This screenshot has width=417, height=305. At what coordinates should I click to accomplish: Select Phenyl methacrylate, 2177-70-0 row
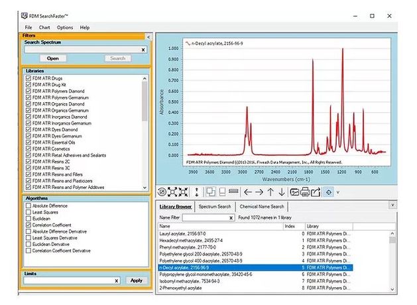click(255, 247)
